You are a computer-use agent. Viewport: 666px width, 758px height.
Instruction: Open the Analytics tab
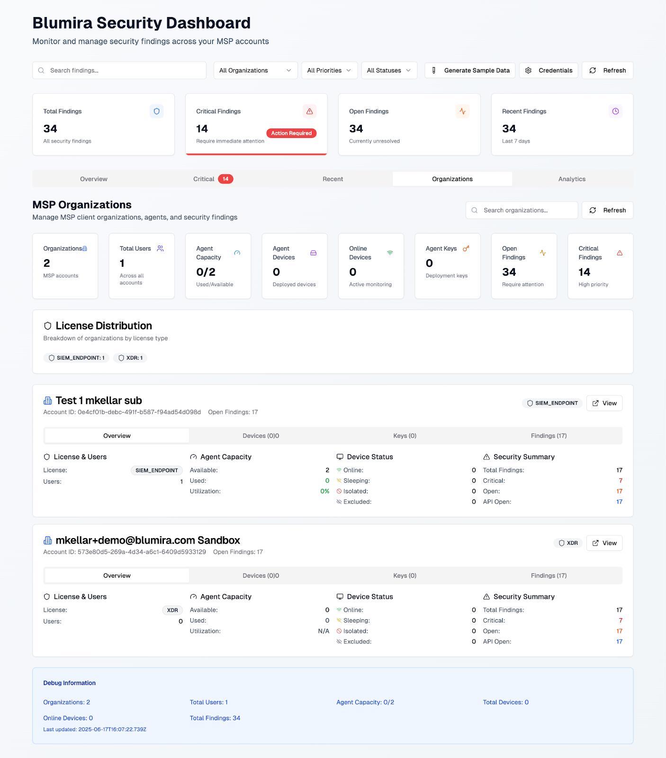tap(572, 179)
